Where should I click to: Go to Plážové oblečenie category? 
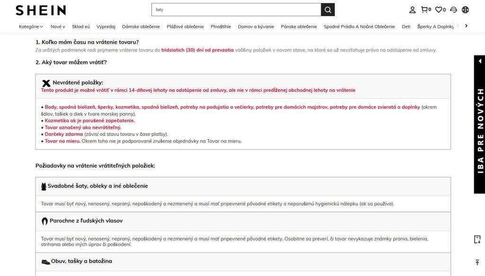[185, 27]
